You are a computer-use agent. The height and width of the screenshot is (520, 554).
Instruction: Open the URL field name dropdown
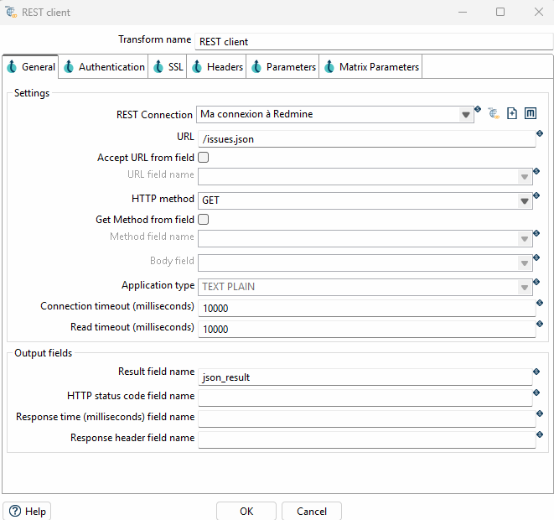(x=525, y=176)
